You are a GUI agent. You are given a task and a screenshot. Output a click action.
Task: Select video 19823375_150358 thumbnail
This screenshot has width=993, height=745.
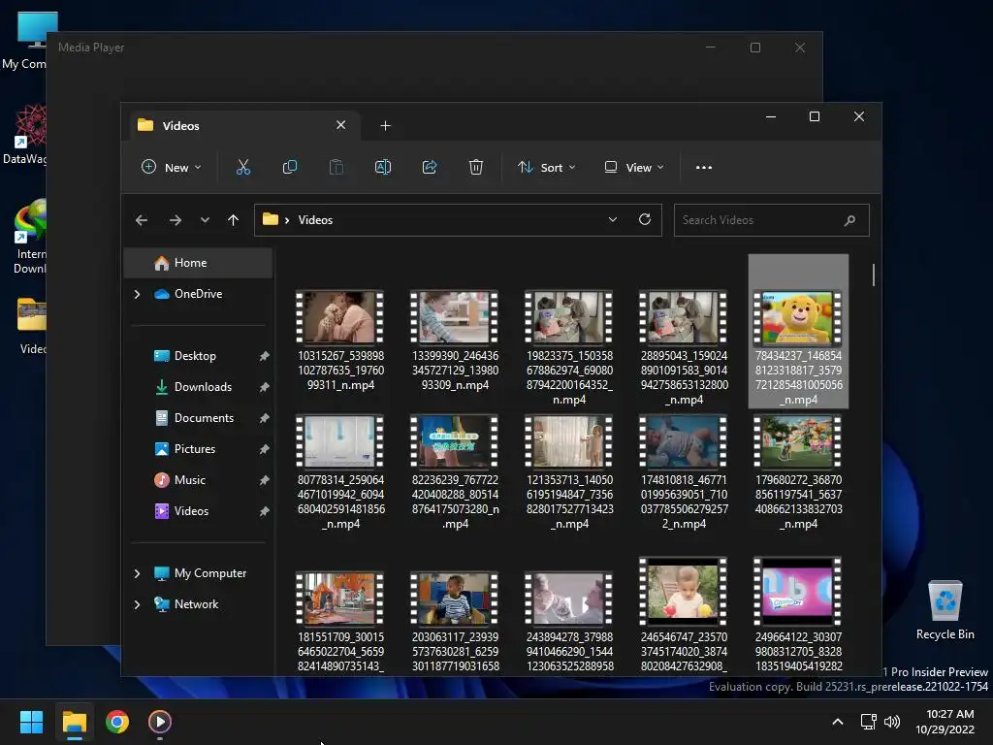pyautogui.click(x=569, y=317)
